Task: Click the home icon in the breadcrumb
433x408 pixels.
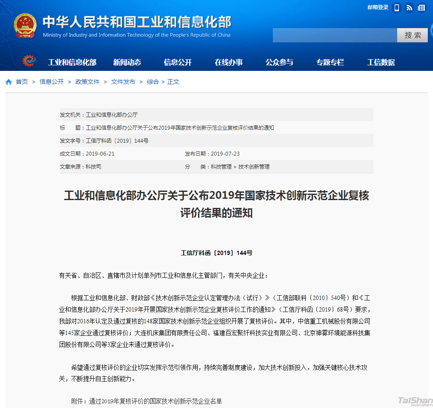Action: coord(8,81)
